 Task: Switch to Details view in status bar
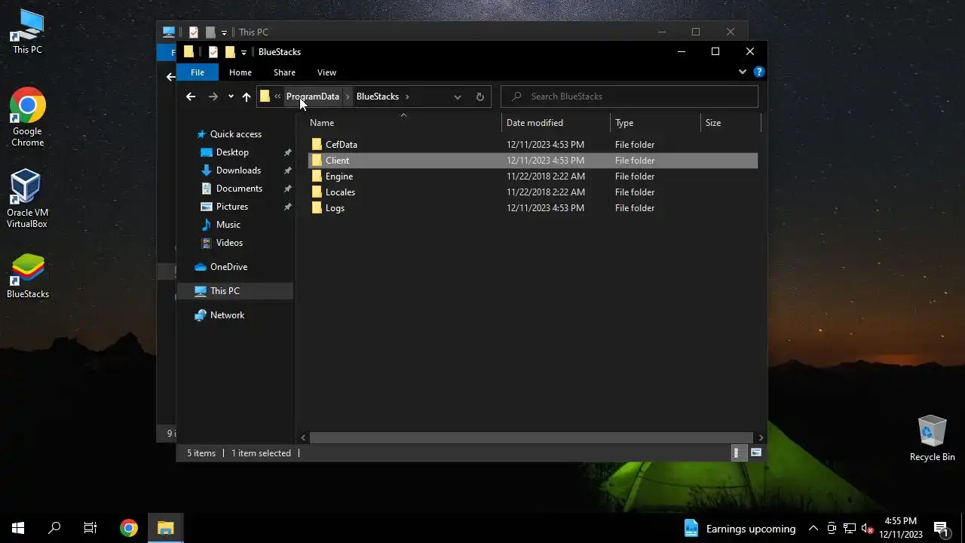click(x=737, y=452)
